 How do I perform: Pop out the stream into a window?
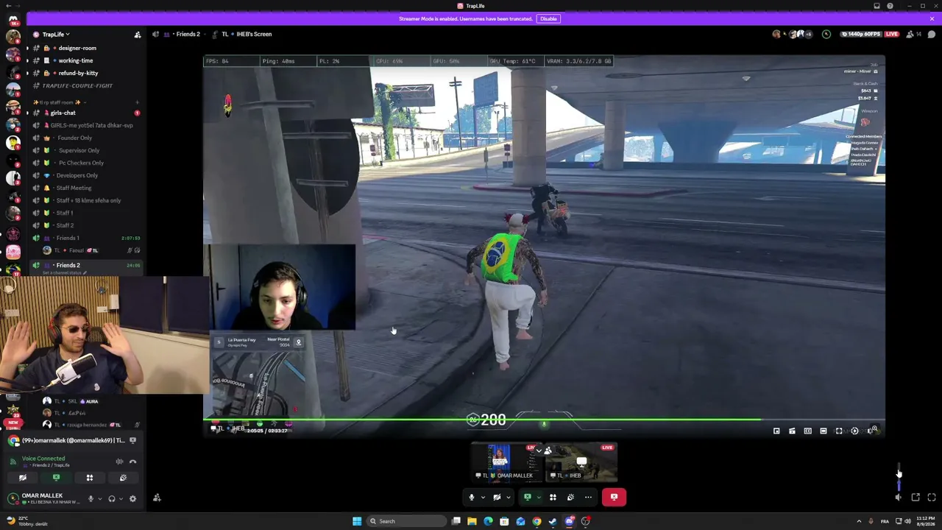pos(916,498)
